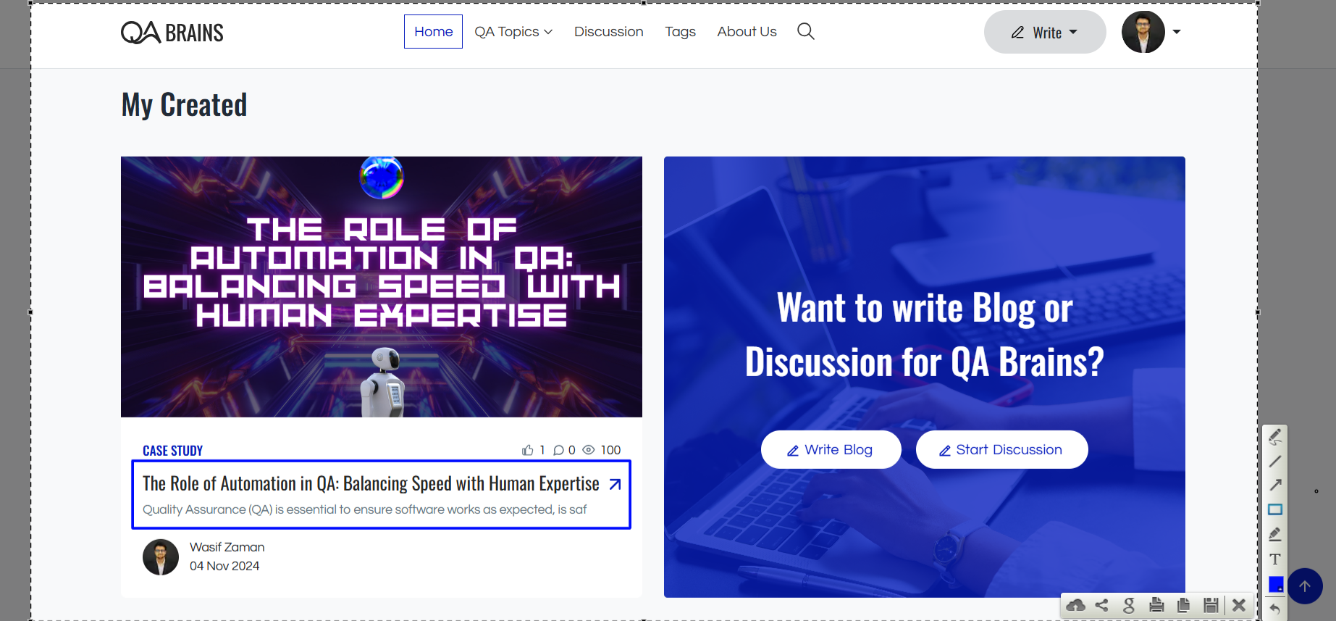Viewport: 1336px width, 621px height.
Task: Expand the QA Topics dropdown
Action: 513,32
